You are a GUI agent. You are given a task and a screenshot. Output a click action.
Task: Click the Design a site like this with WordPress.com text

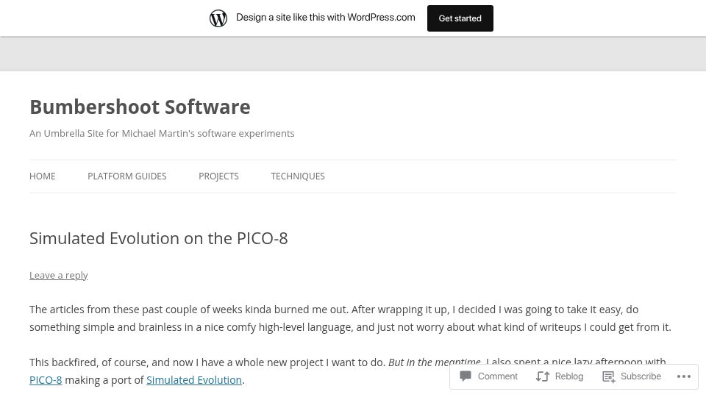pyautogui.click(x=326, y=17)
